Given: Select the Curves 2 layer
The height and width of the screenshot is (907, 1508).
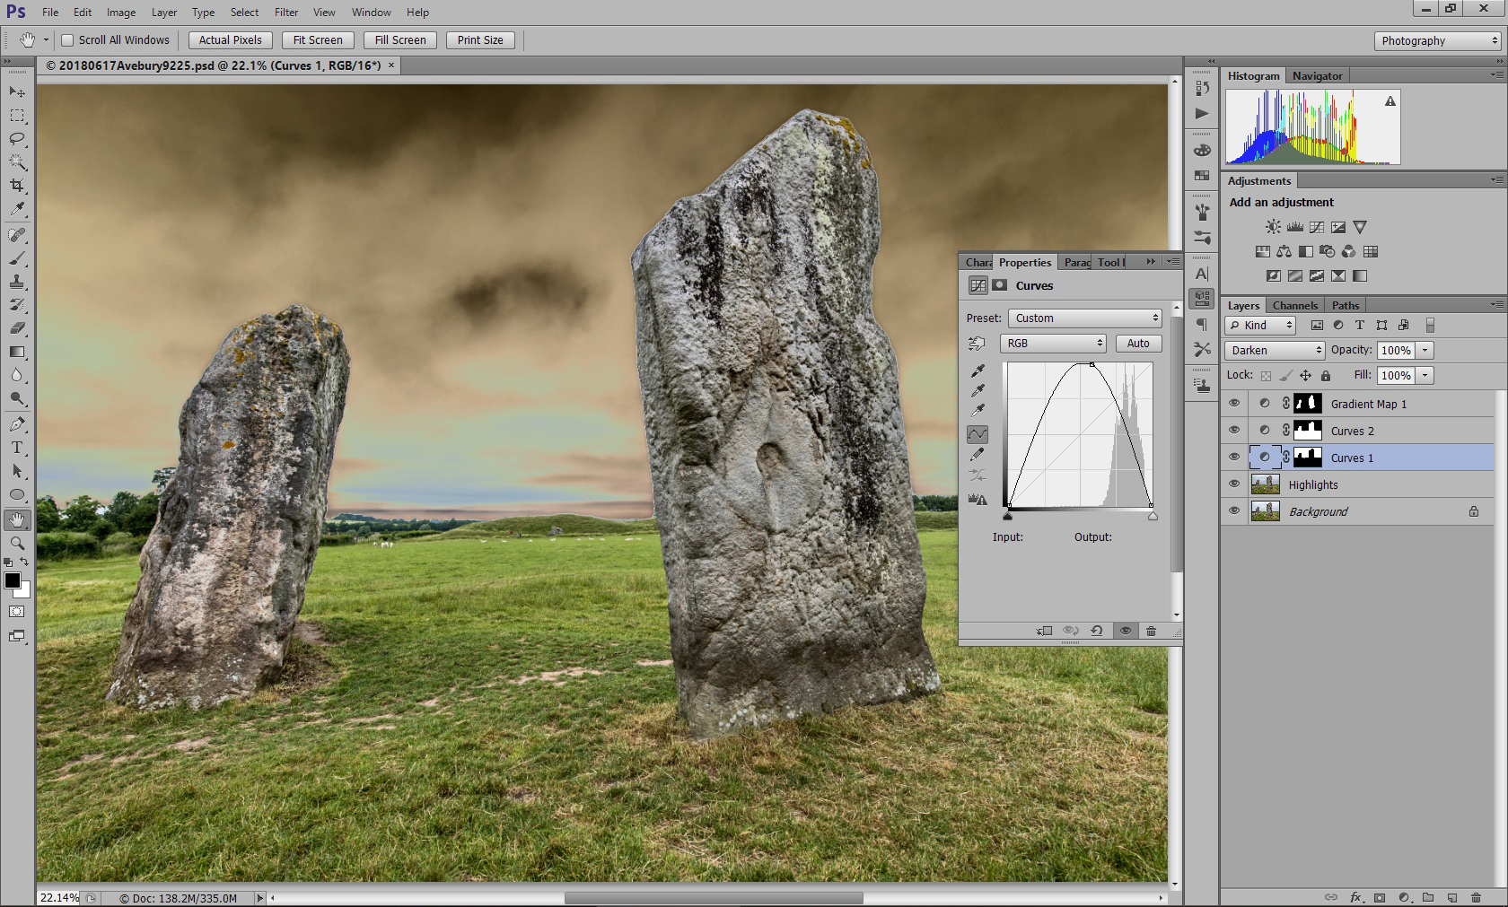Looking at the screenshot, I should (x=1352, y=431).
